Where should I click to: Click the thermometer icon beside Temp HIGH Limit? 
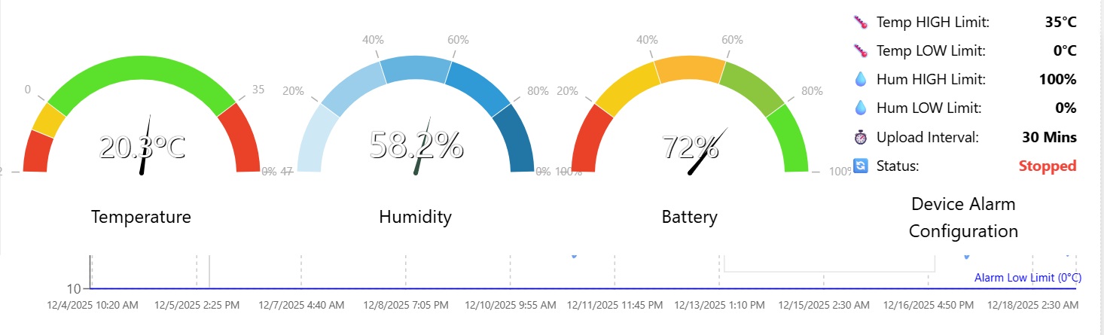tap(861, 22)
